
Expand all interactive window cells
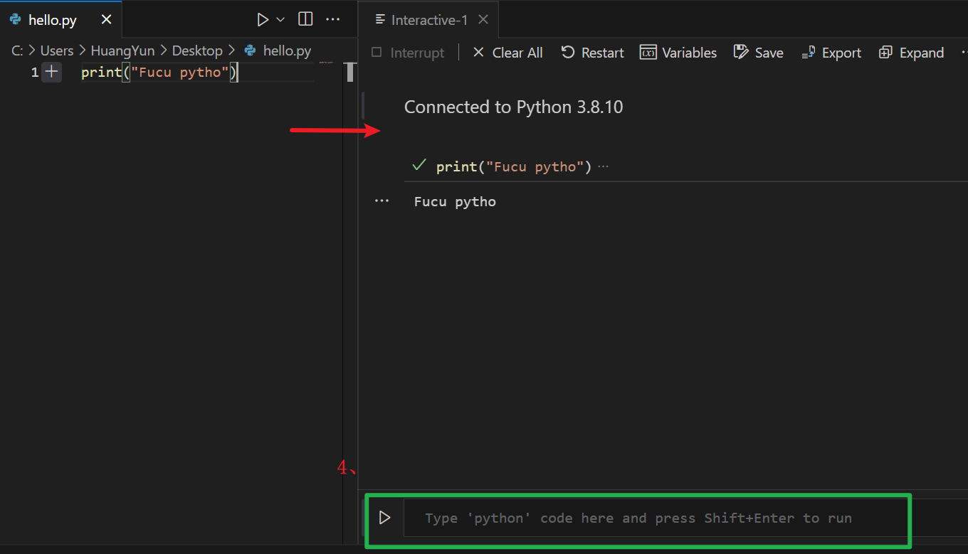tap(912, 53)
